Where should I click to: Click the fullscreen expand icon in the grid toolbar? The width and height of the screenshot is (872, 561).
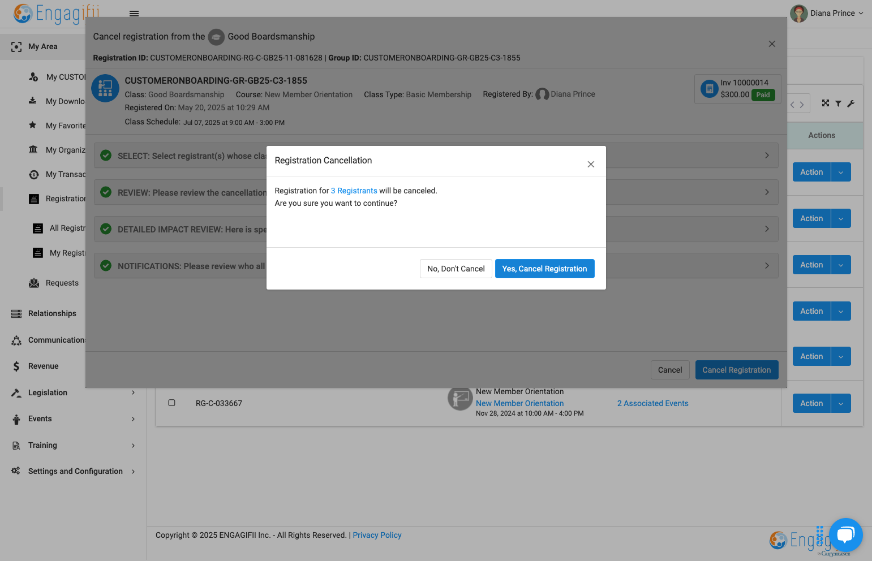[x=826, y=103]
